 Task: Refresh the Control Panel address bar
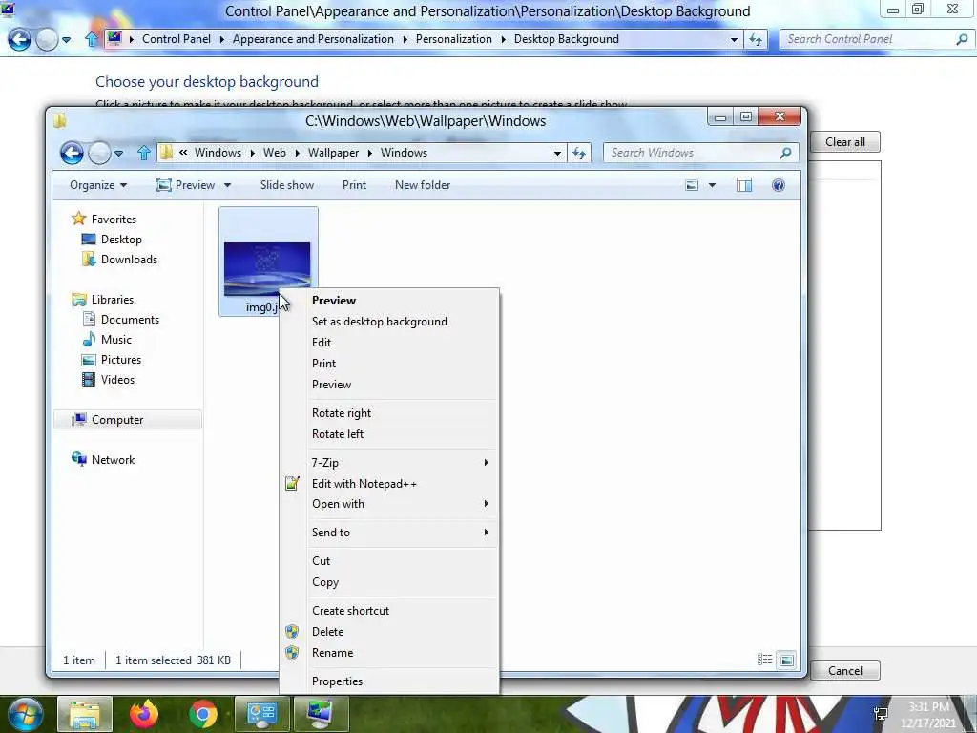point(756,39)
